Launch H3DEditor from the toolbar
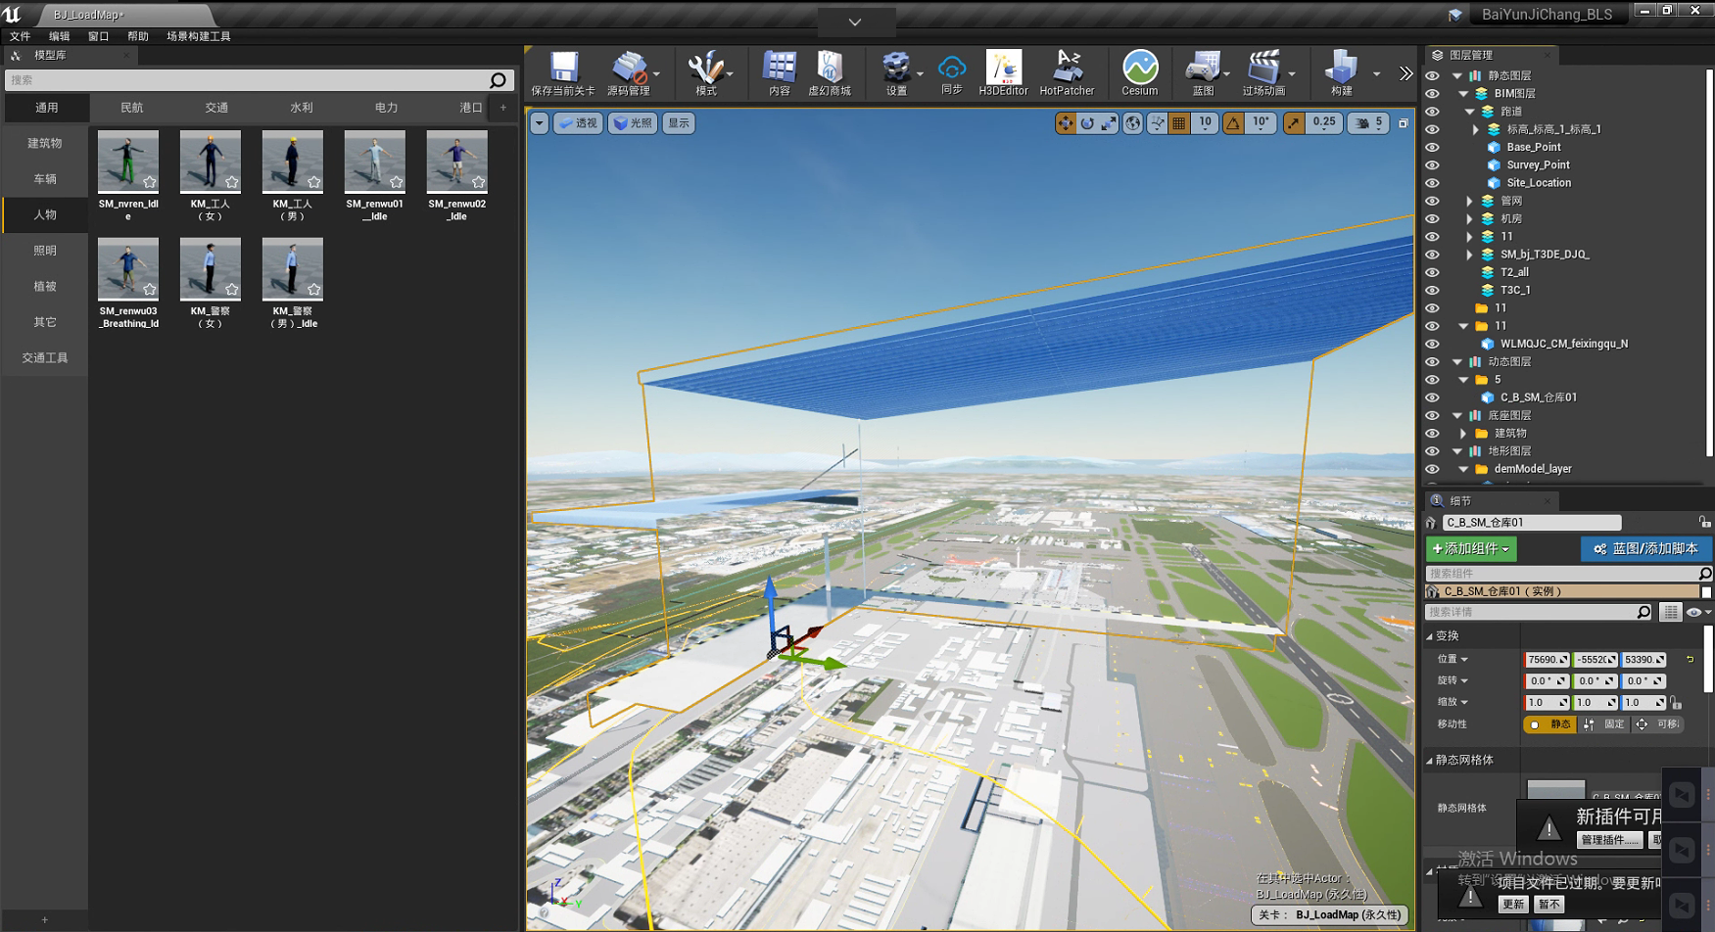Image resolution: width=1715 pixels, height=932 pixels. click(1003, 69)
